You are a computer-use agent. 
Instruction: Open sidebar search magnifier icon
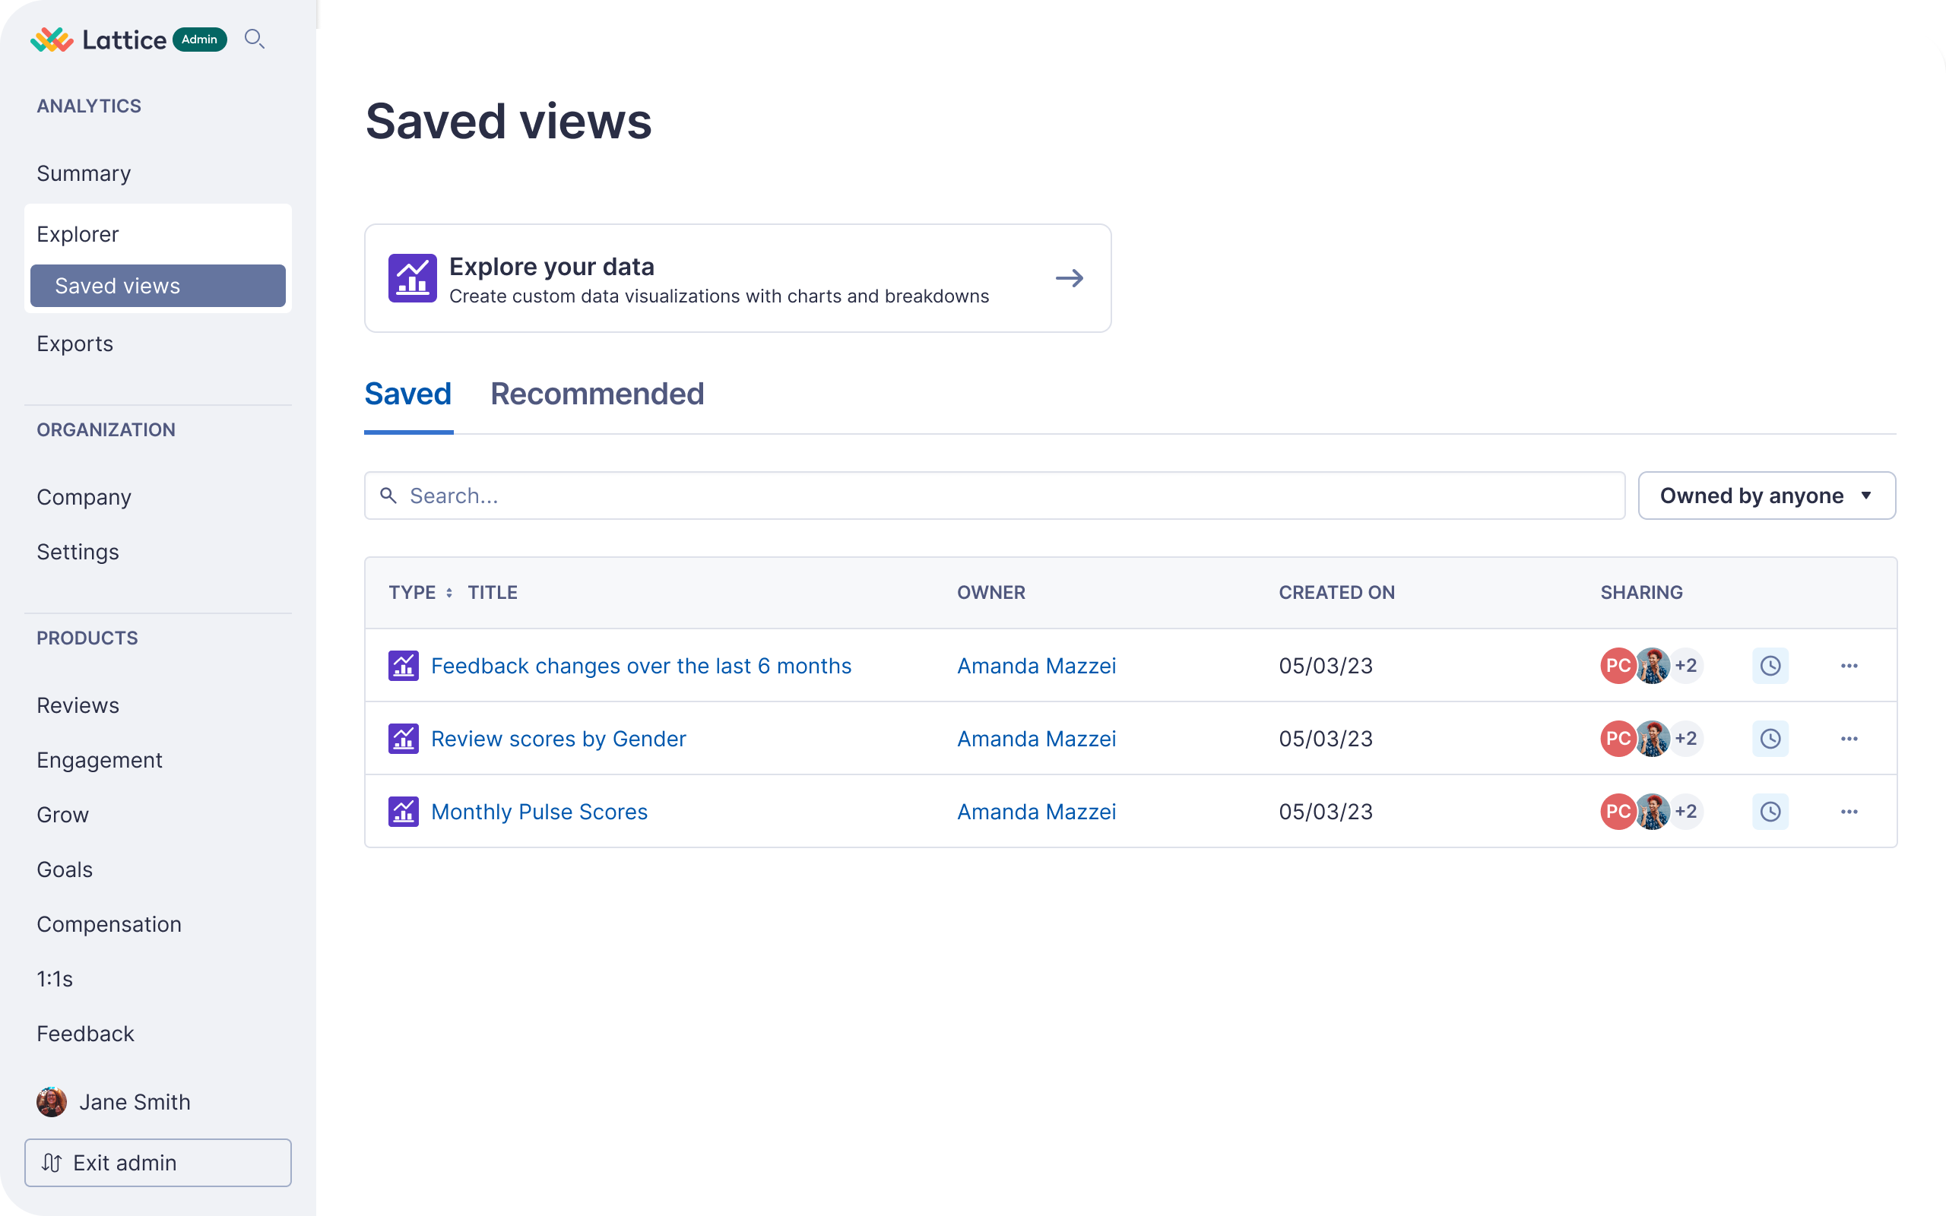coord(254,39)
